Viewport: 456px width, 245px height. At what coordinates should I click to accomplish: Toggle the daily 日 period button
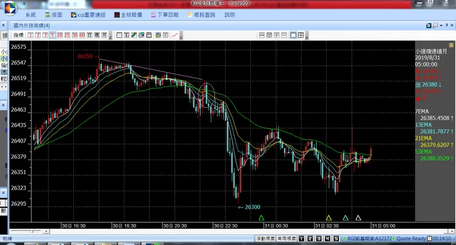(x=89, y=35)
